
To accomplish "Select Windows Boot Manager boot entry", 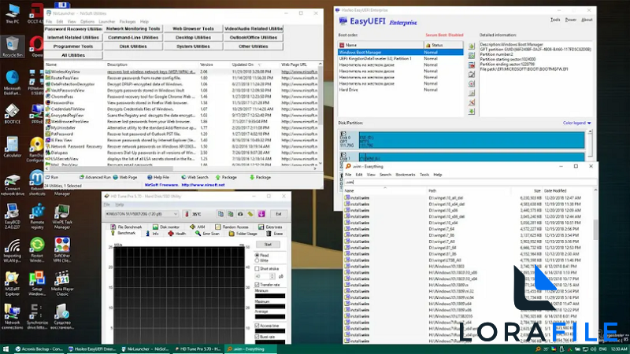I will click(401, 52).
